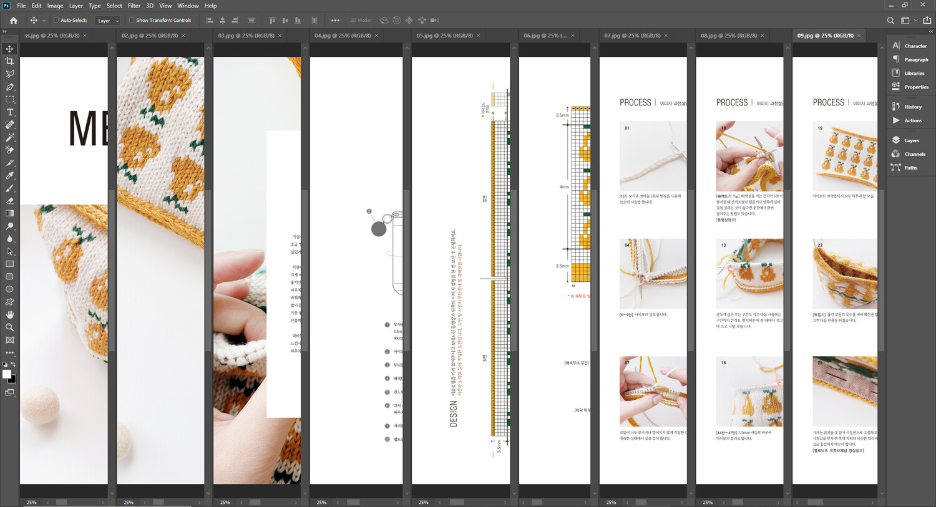Click the foreground color swatch
The height and width of the screenshot is (507, 936).
coord(6,374)
